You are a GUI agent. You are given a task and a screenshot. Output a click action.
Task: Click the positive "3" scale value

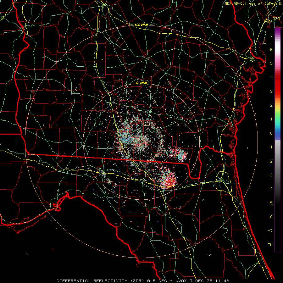pos(271,91)
